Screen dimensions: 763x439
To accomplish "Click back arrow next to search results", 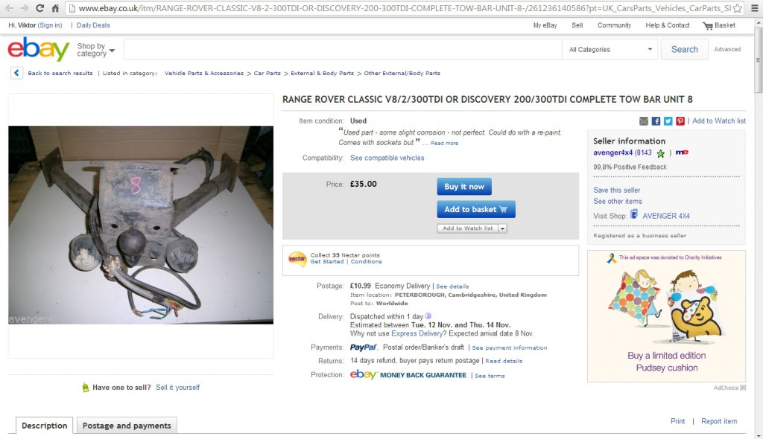I will click(16, 74).
